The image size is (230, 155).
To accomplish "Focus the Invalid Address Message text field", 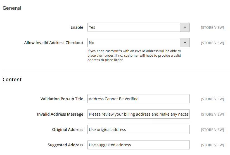I will pos(138,114).
